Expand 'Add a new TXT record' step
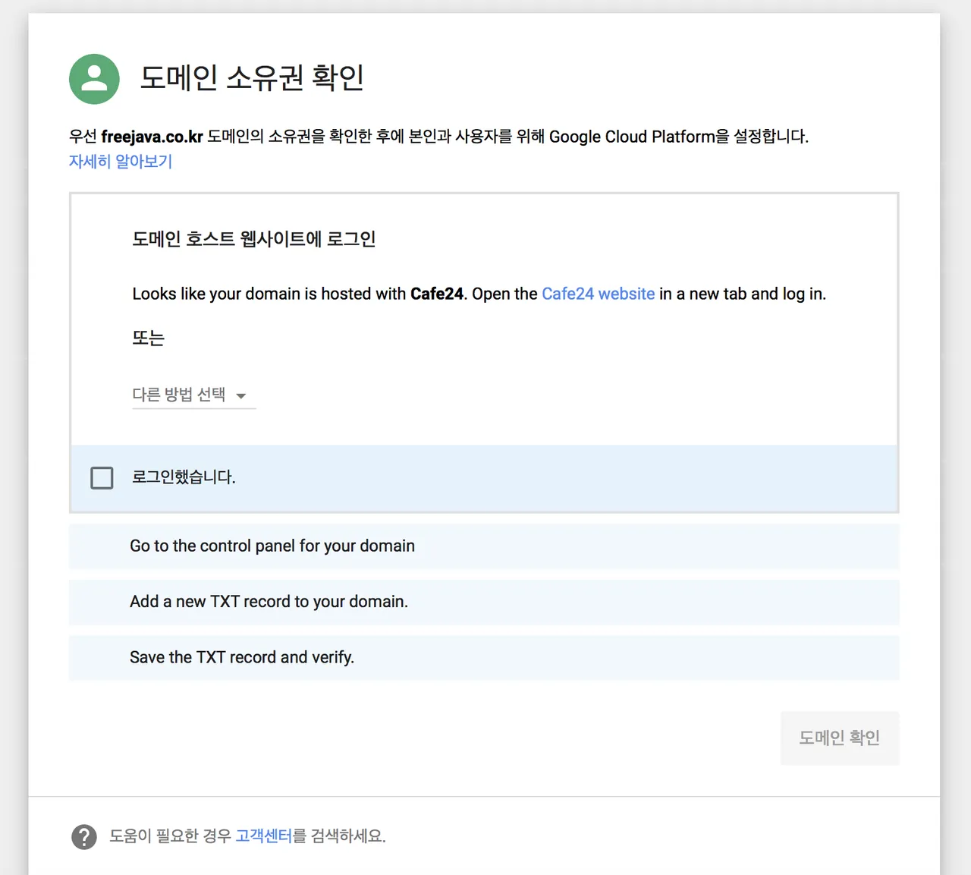The width and height of the screenshot is (971, 875). (x=484, y=603)
